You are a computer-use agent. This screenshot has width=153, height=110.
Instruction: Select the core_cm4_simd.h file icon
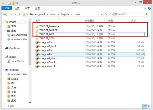(x=37, y=58)
